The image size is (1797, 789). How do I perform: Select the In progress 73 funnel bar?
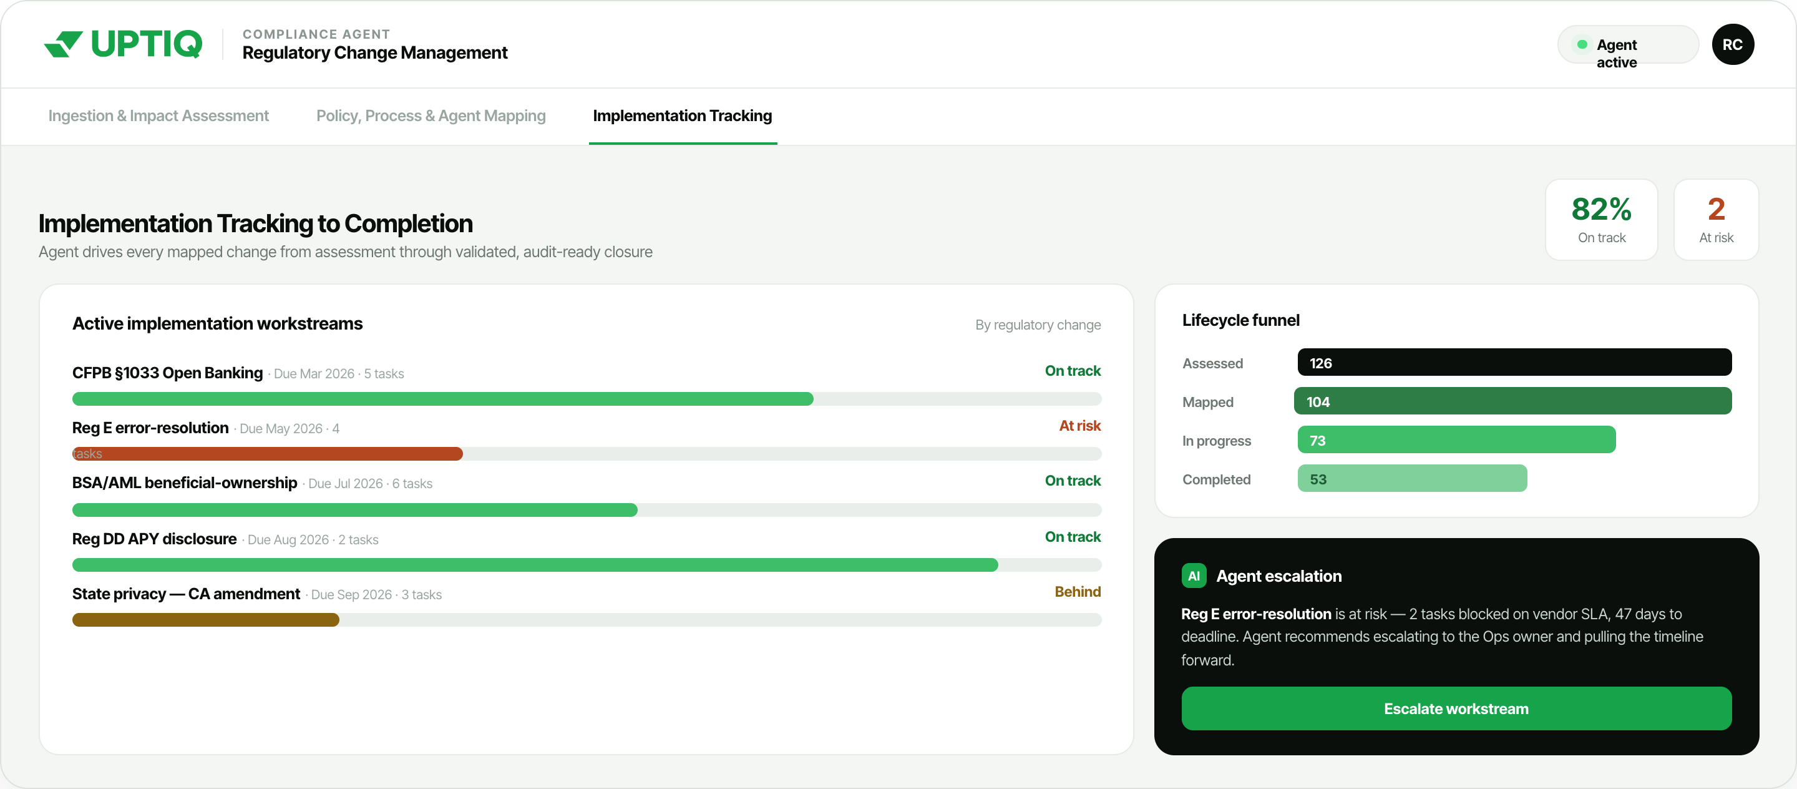coord(1456,439)
